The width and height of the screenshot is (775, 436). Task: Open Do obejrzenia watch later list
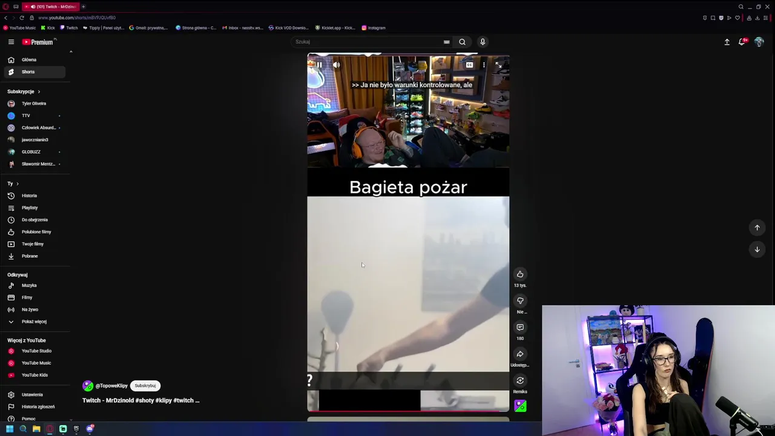click(x=35, y=220)
